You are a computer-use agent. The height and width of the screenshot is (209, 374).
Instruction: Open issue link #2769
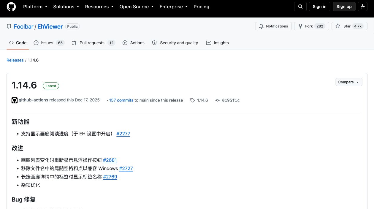click(x=110, y=177)
